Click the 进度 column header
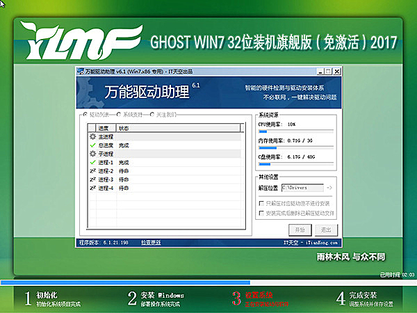Screen dimensions: 417x313 click(106, 128)
